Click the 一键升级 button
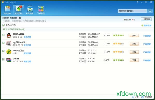The image size is (155, 100). pyautogui.click(x=146, y=19)
